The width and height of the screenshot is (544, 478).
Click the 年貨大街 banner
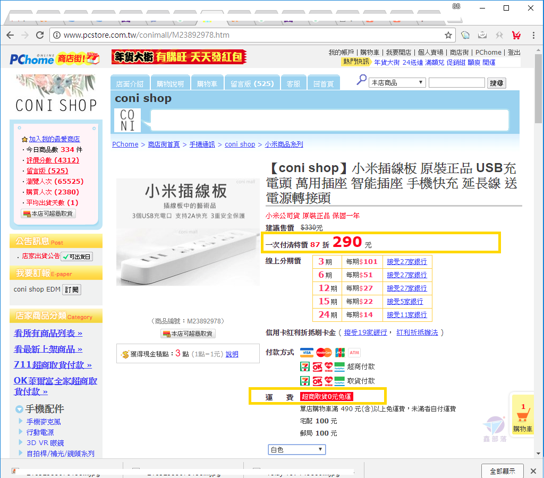179,57
